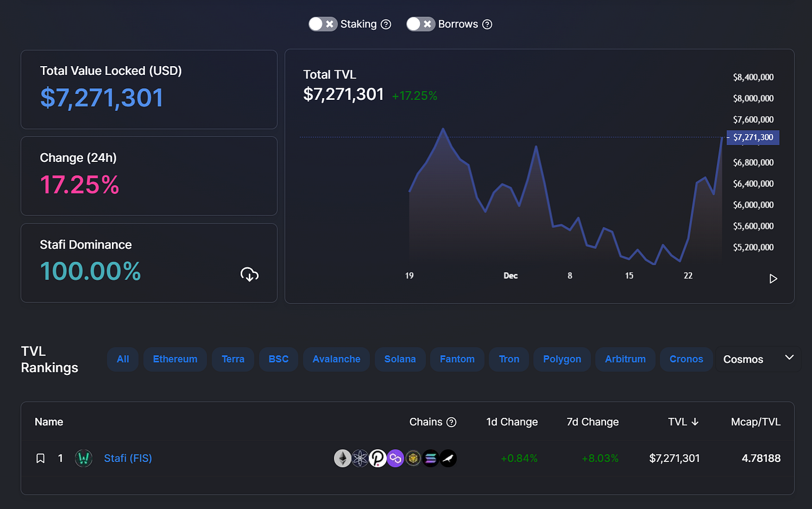812x509 pixels.
Task: Choose the BSC chain filter
Action: click(278, 359)
